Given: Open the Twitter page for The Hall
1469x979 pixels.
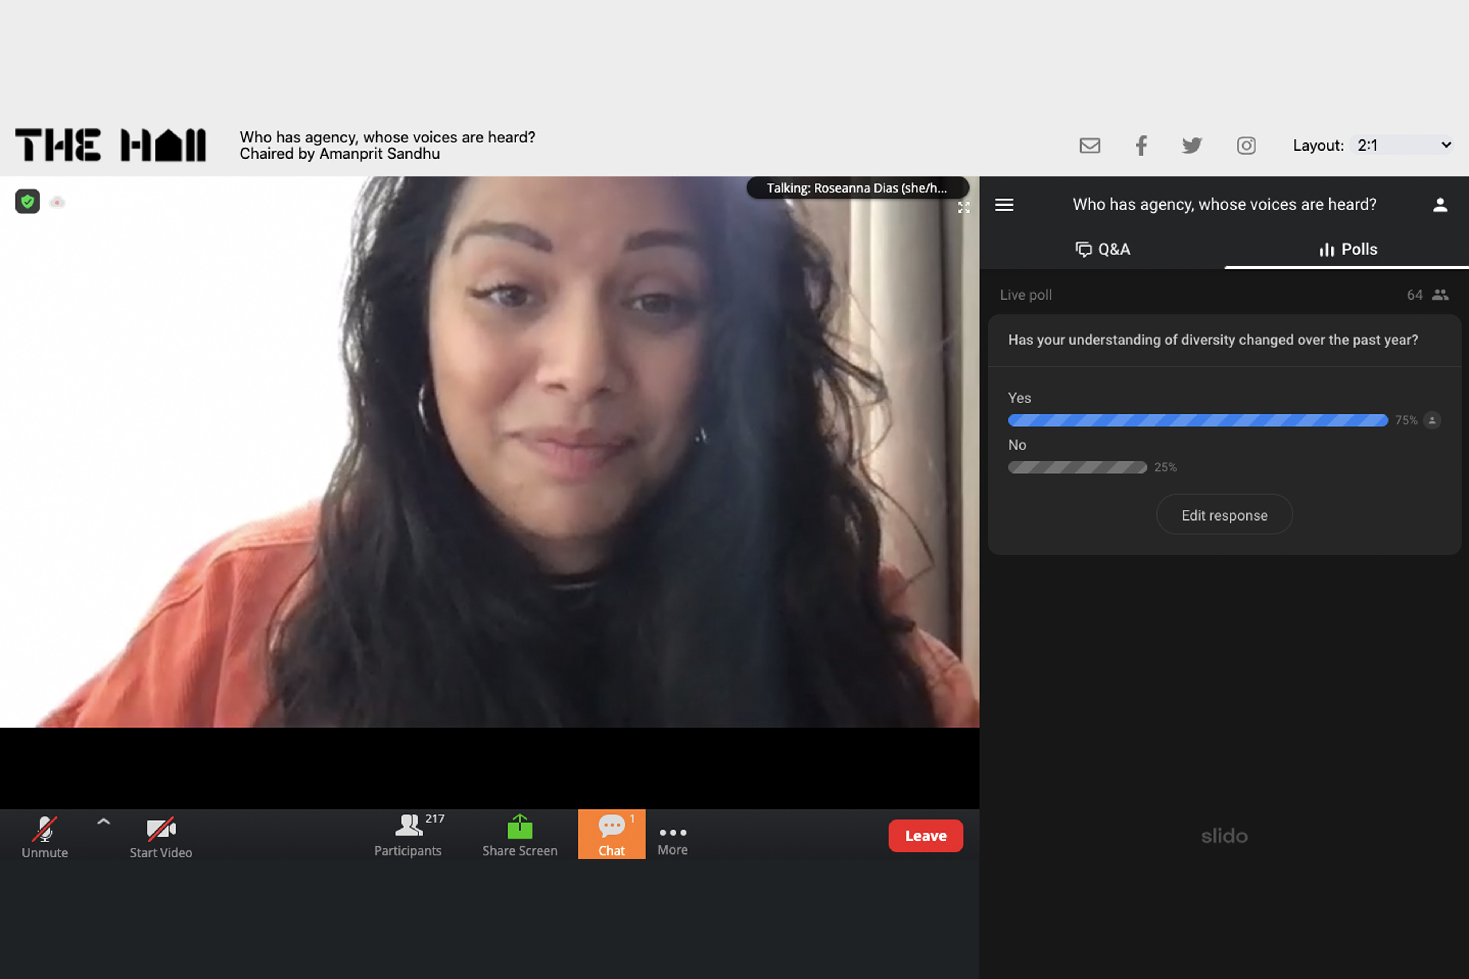Looking at the screenshot, I should 1192,145.
